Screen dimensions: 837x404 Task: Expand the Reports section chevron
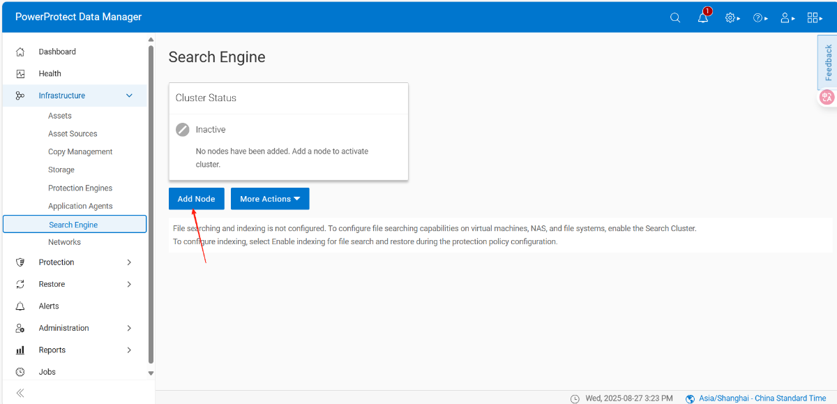[129, 350]
